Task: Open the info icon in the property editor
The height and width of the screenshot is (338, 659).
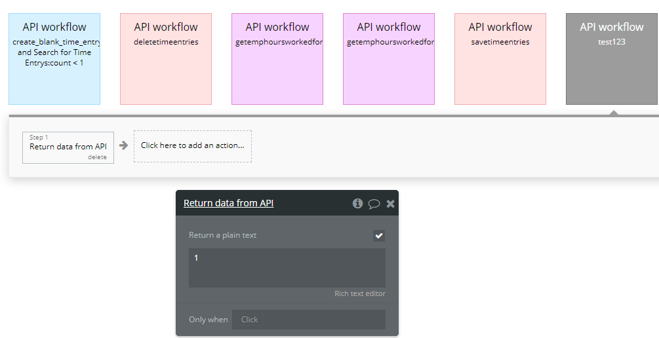Action: point(357,203)
